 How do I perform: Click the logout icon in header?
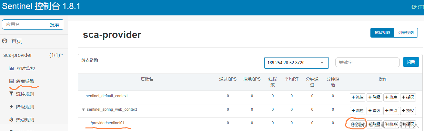[414, 7]
